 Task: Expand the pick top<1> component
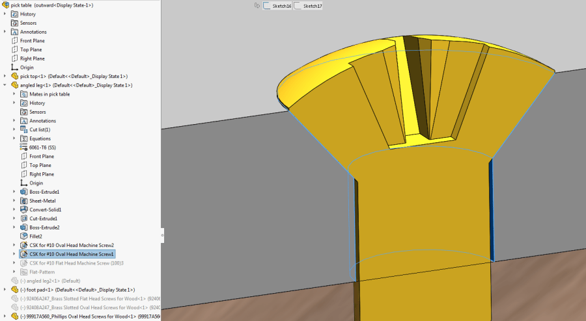5,76
